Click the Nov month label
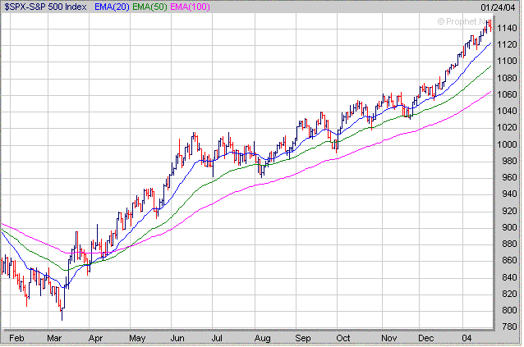Screen dimensions: 524x347 click(x=389, y=338)
